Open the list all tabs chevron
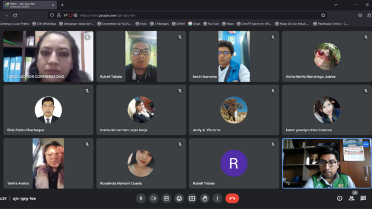This screenshot has height=209, width=372. [x=336, y=5]
